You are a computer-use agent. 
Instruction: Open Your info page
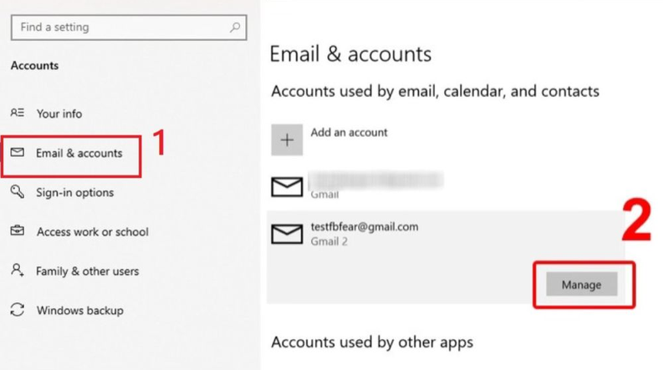59,114
